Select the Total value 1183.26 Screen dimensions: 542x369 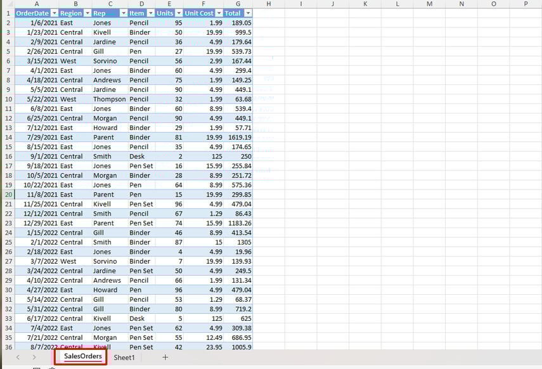pos(238,223)
